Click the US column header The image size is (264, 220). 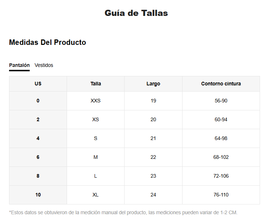pos(38,84)
